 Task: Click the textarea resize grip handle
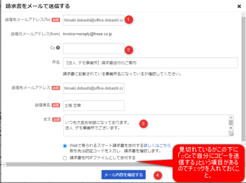pyautogui.click(x=232, y=134)
